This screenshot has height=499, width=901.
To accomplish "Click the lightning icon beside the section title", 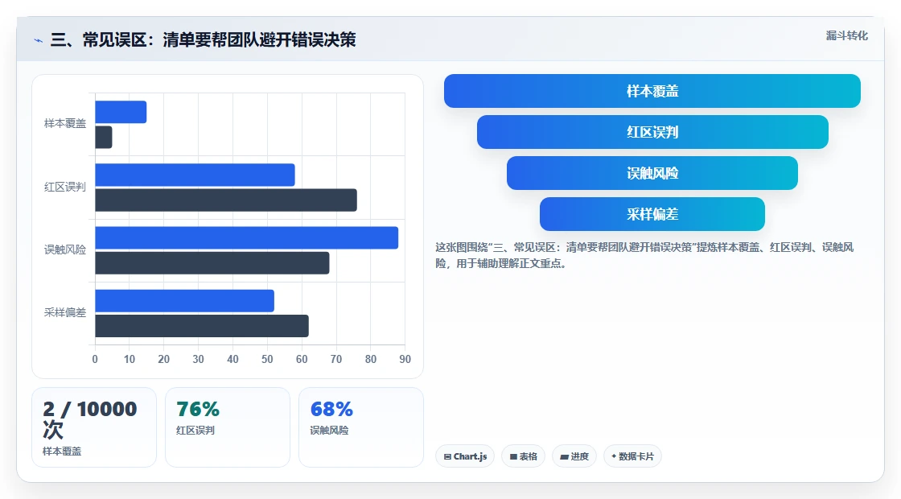I will pos(39,40).
